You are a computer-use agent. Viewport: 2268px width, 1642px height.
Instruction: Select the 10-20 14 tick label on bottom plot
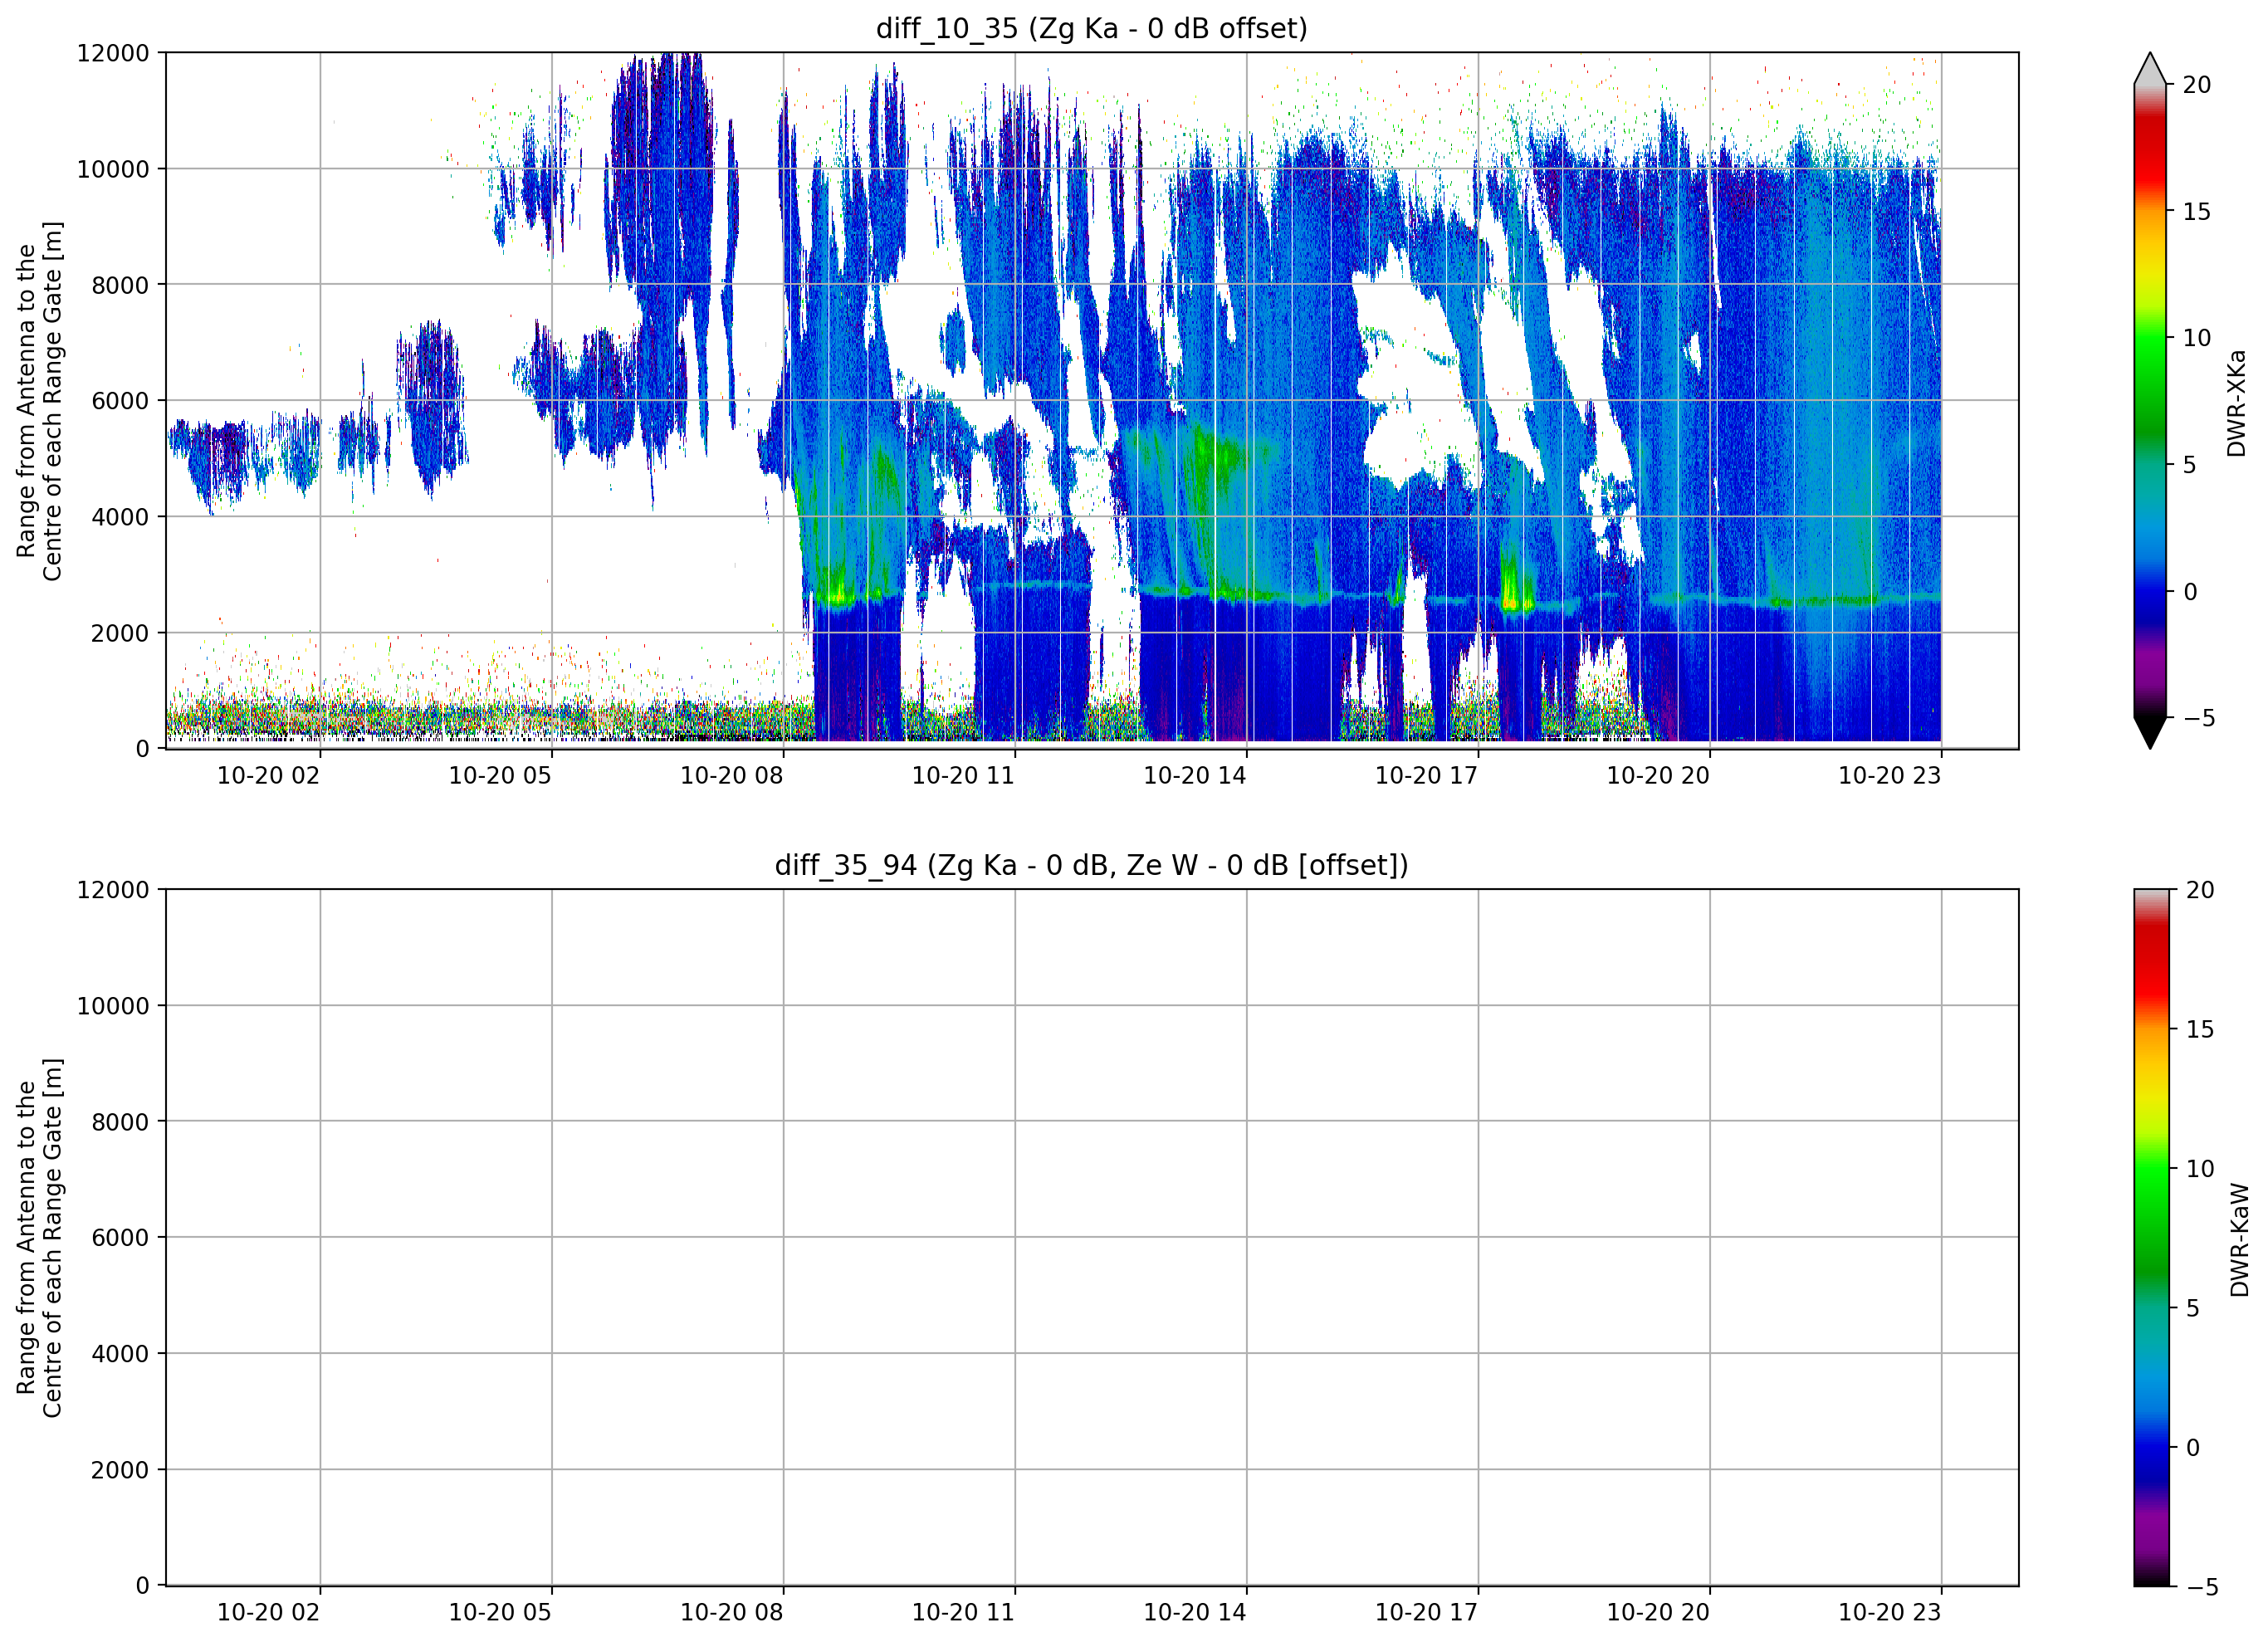(x=1195, y=1613)
